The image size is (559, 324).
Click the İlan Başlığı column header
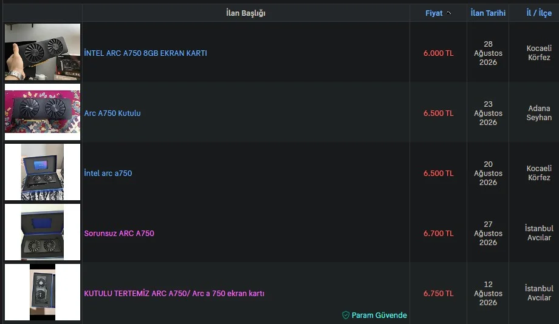245,13
